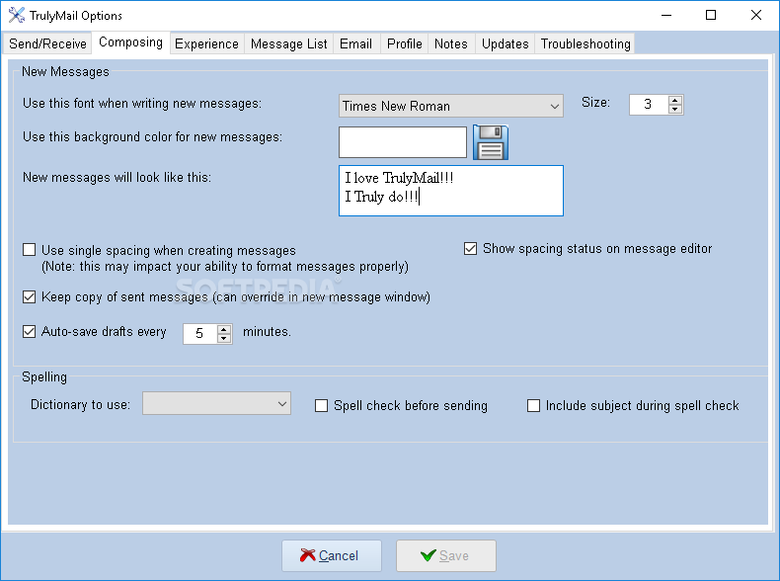This screenshot has width=780, height=581.
Task: Open the Notes tab
Action: tap(451, 43)
